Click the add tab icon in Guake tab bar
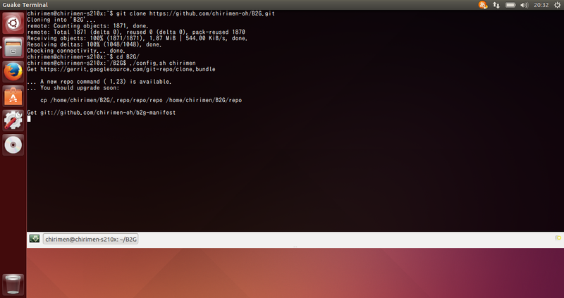564x298 pixels. point(558,238)
